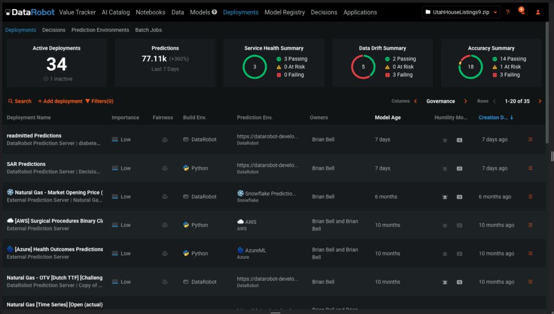
Task: Open actions menu for Natural Gas OTV row
Action: pyautogui.click(x=530, y=282)
